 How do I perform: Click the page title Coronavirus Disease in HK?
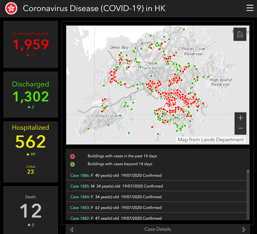[x=94, y=8]
